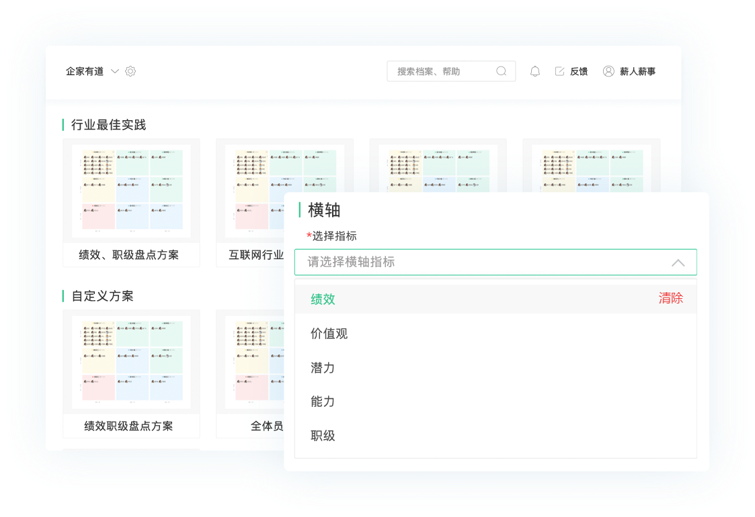Open the 绩效职级盘点方案 custom plan thumbnail

point(131,361)
